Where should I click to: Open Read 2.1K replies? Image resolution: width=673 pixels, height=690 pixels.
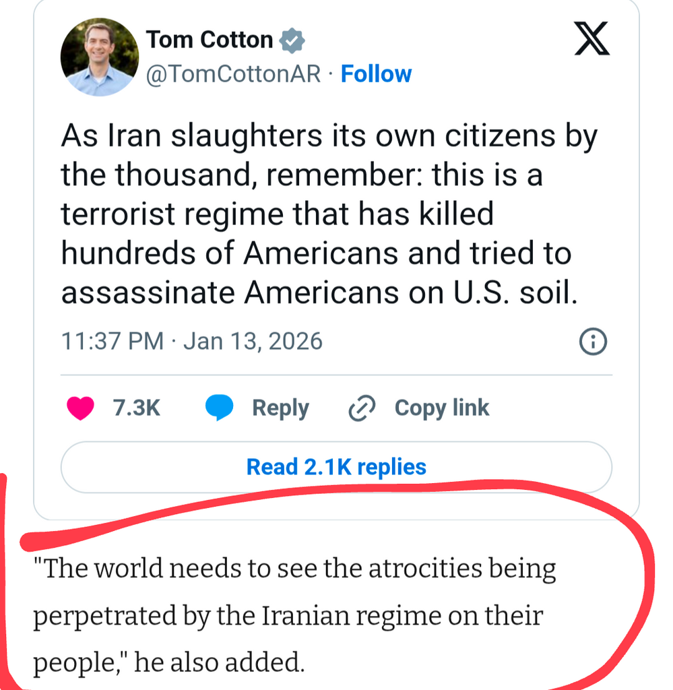tap(336, 467)
